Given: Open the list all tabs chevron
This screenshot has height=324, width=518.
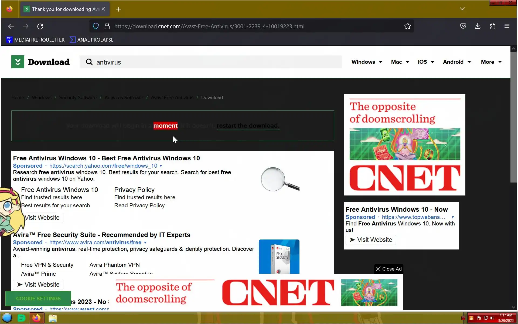Looking at the screenshot, I should (x=462, y=9).
